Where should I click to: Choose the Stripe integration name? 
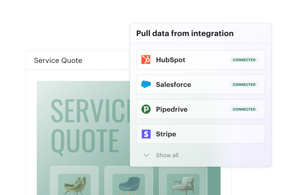click(x=166, y=134)
